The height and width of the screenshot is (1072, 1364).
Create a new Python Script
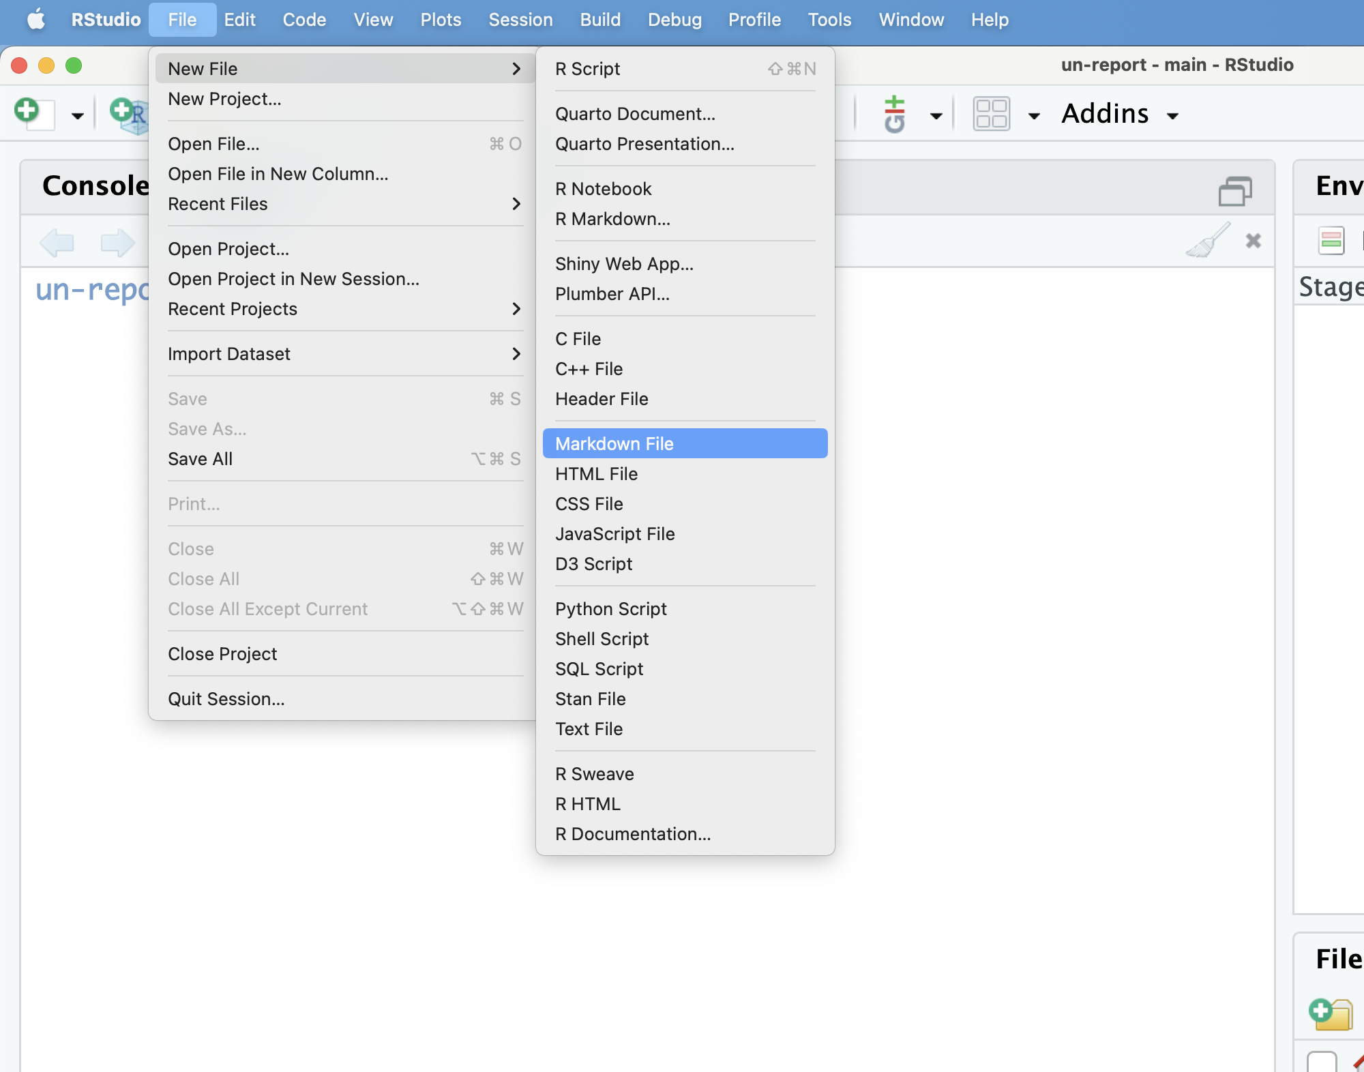[x=685, y=609]
